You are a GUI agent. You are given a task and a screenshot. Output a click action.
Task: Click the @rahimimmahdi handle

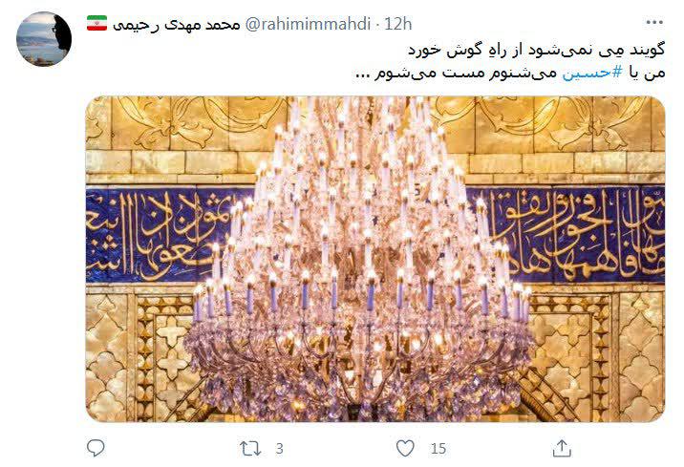(308, 24)
